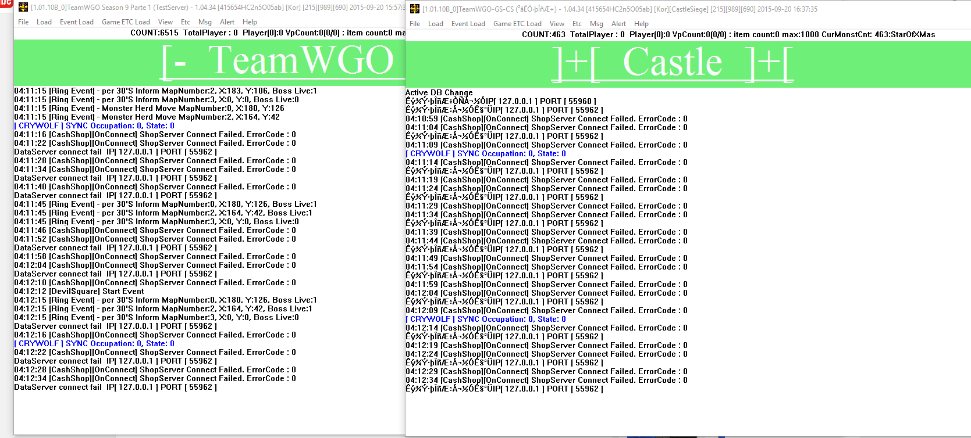Select the 04:12:10 CashShop connect failed line

pyautogui.click(x=155, y=282)
